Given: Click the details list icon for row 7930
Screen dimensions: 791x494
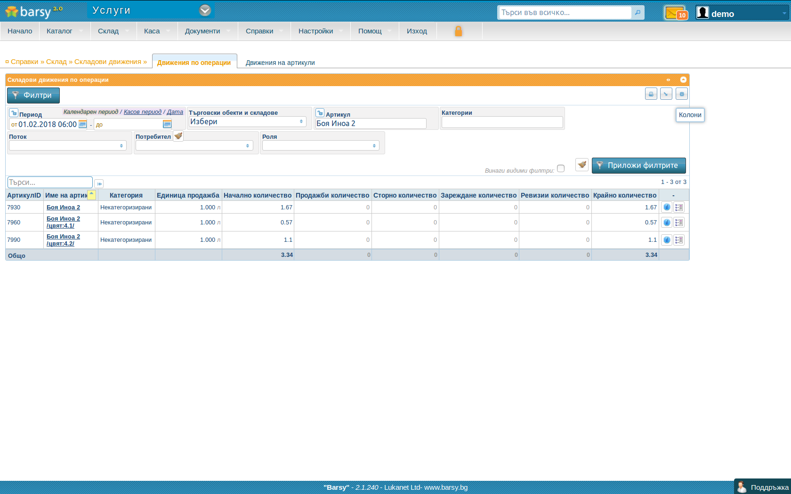Looking at the screenshot, I should pos(679,207).
